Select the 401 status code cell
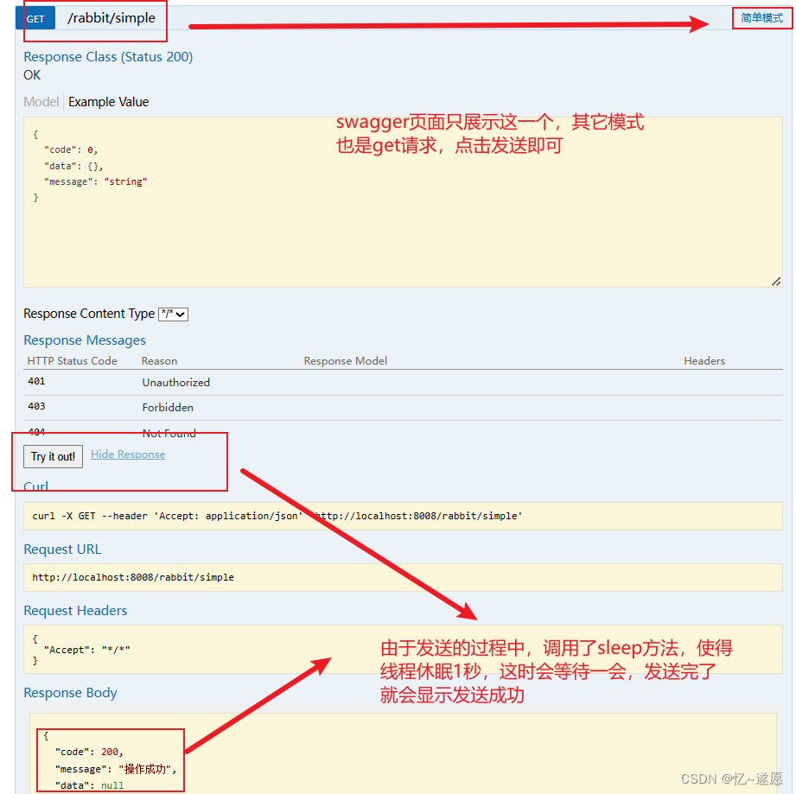796x794 pixels. (36, 381)
